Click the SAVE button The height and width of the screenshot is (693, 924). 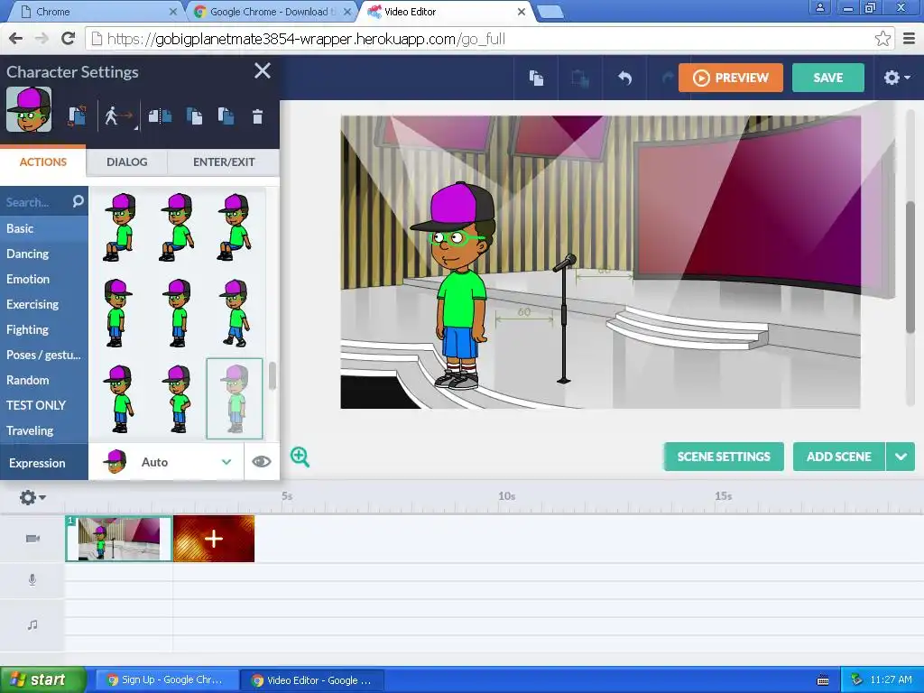(x=828, y=78)
